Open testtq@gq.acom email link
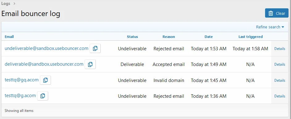 22,80
